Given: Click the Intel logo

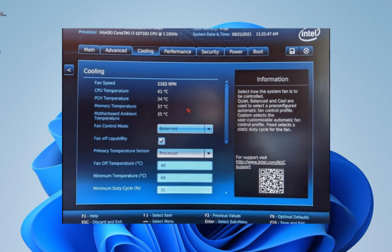Looking at the screenshot, I should click(x=309, y=34).
